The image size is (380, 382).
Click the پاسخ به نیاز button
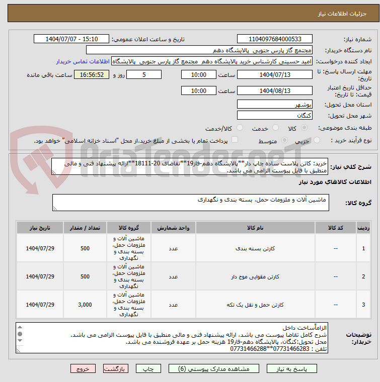[x=292, y=368]
